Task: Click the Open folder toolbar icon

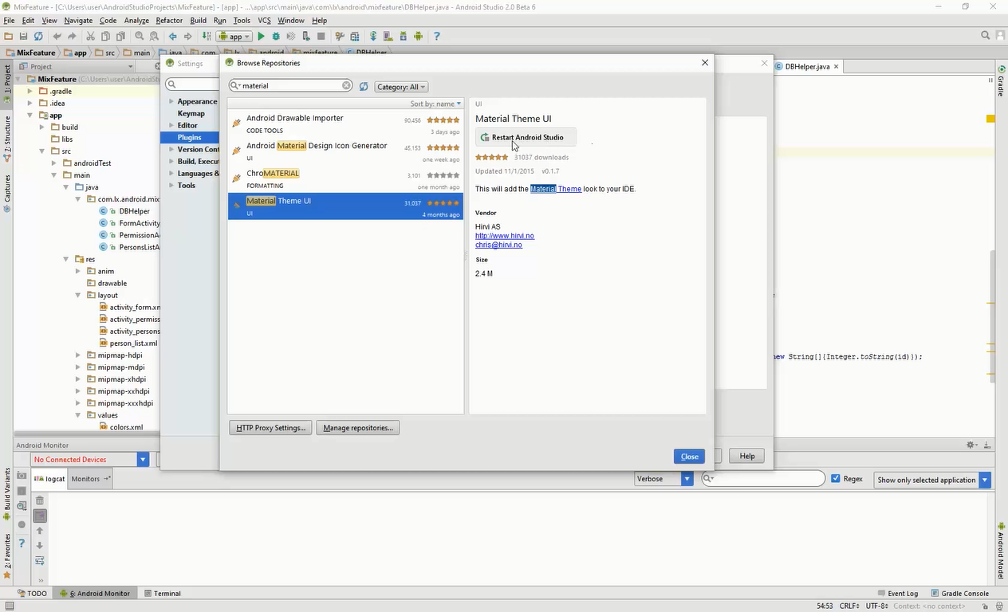Action: pos(8,36)
